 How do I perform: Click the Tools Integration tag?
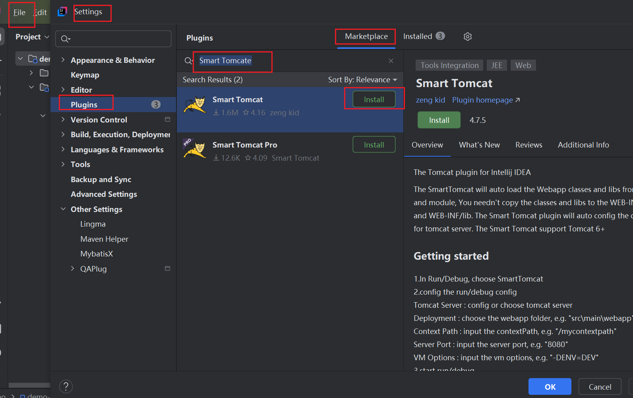pos(449,65)
